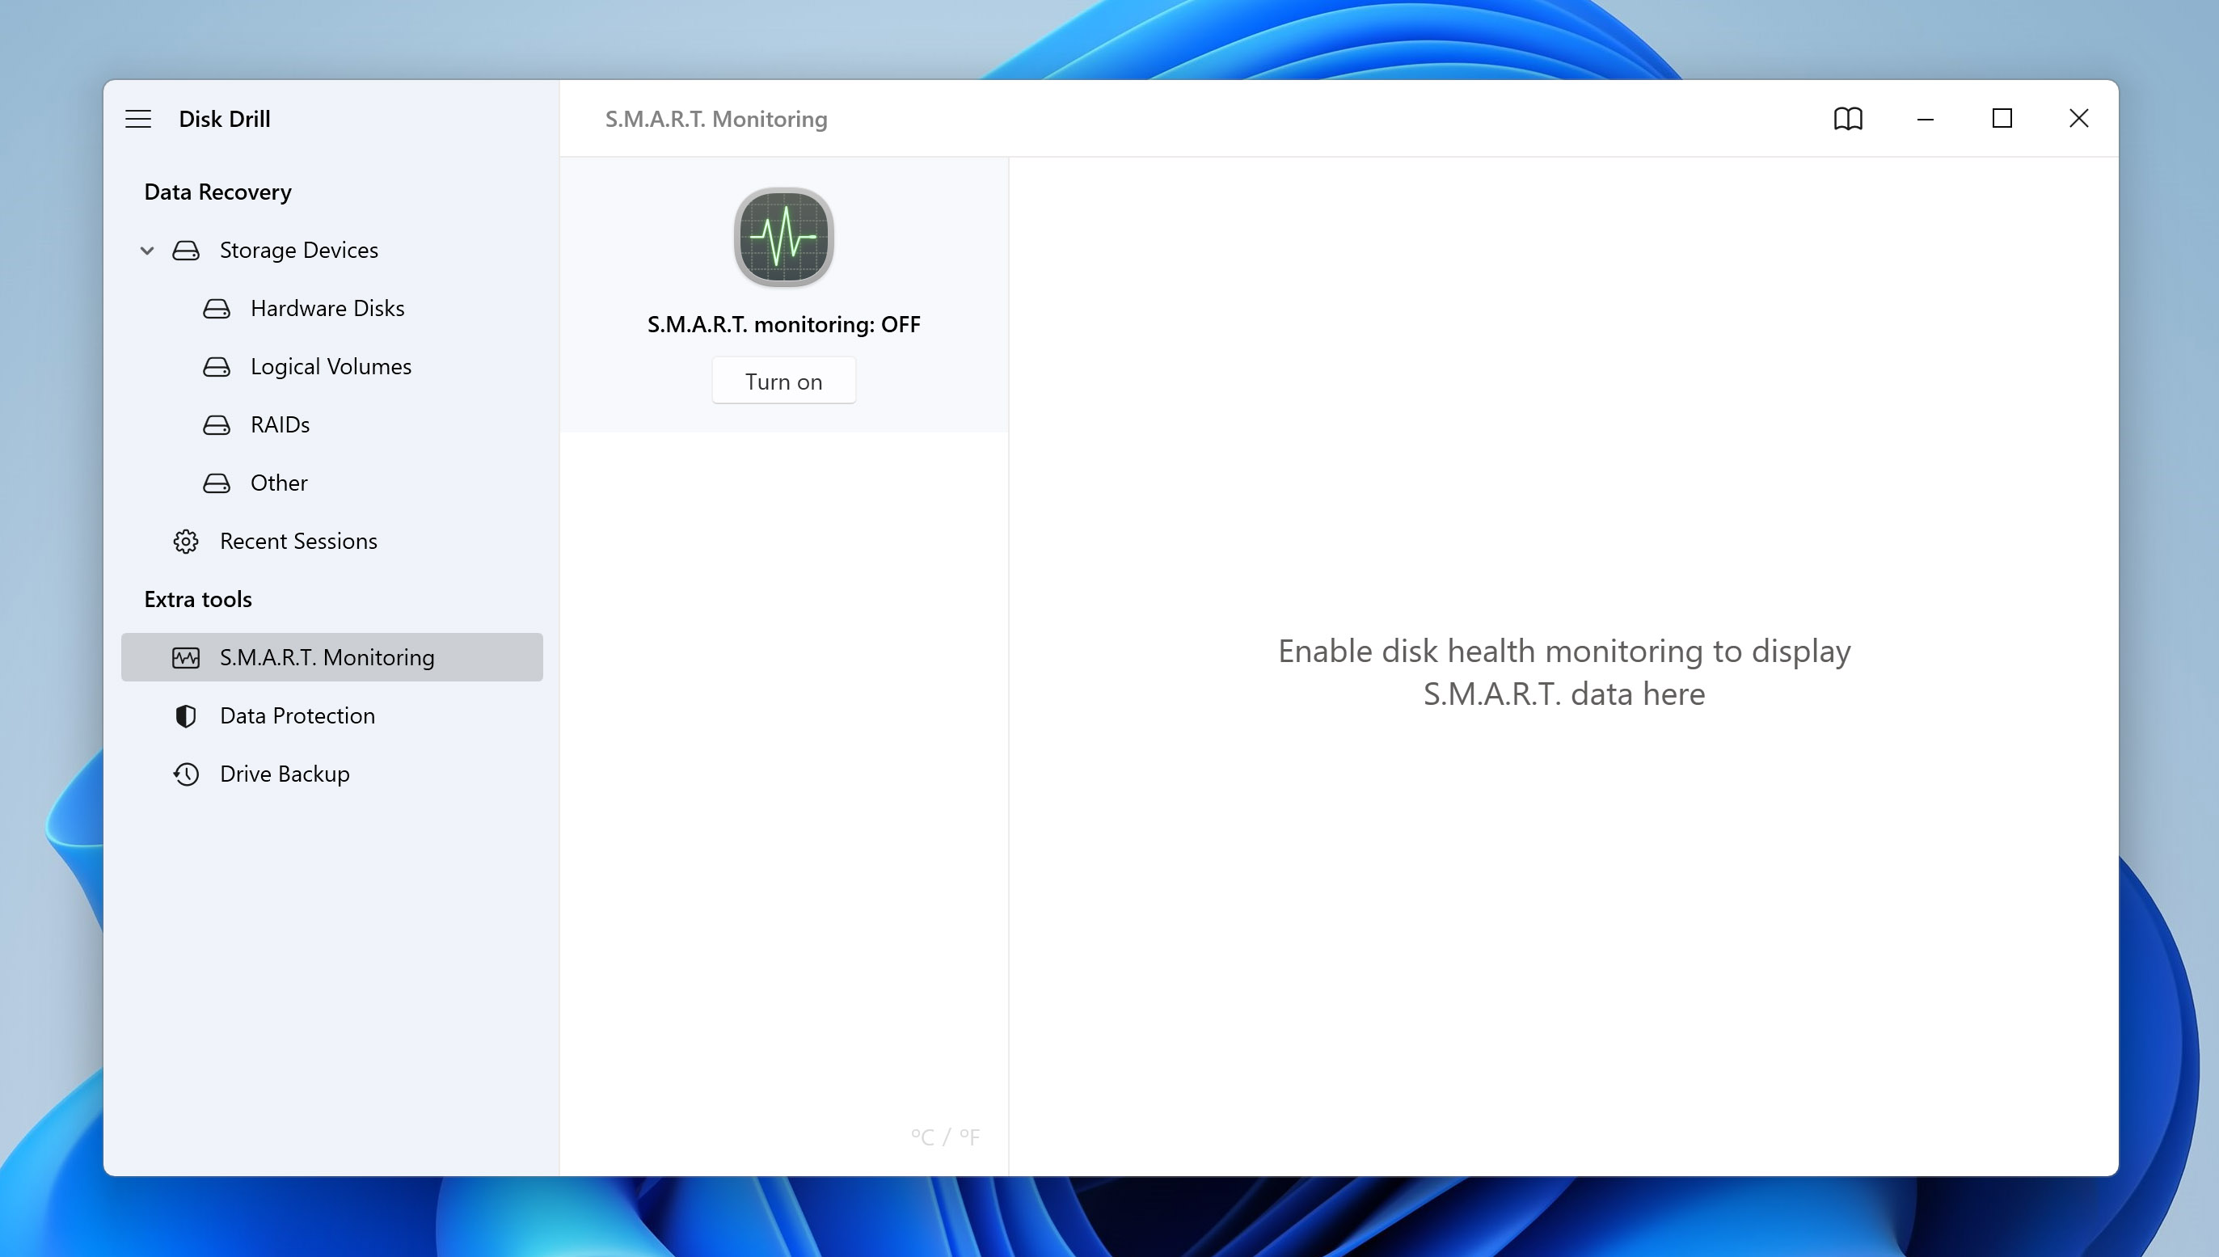Click the Data Protection shield icon
The width and height of the screenshot is (2219, 1257).
pos(186,715)
